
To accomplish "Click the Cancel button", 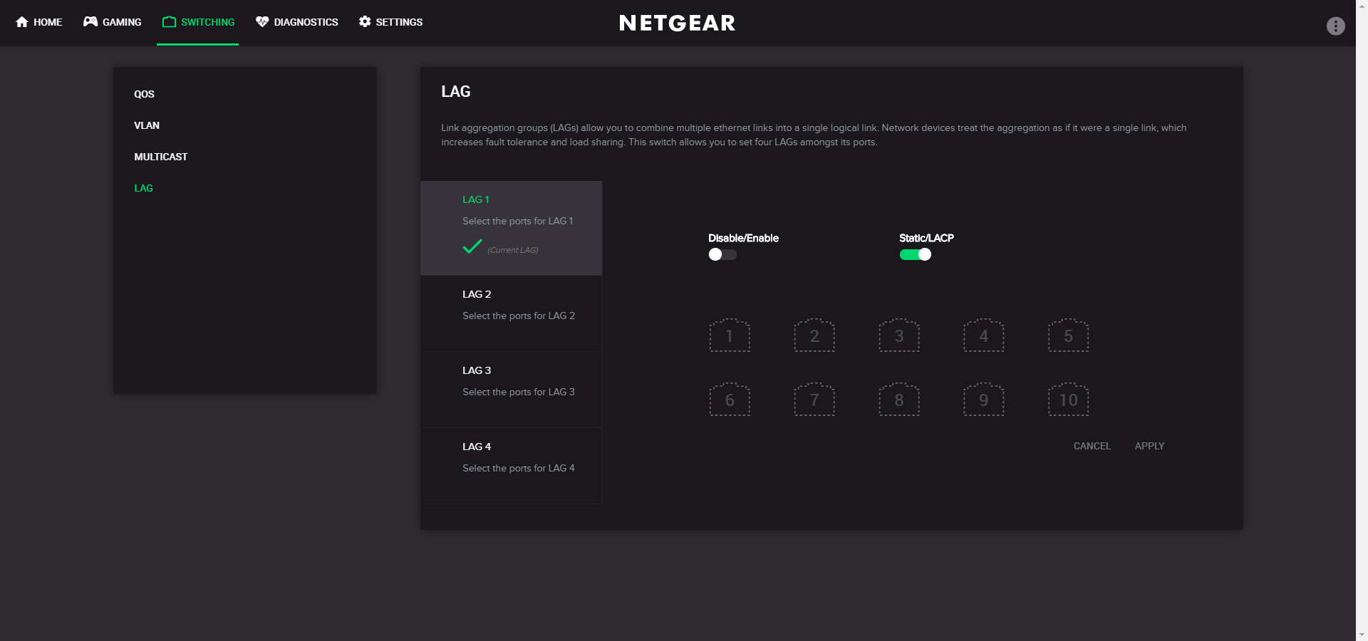I will tap(1092, 446).
